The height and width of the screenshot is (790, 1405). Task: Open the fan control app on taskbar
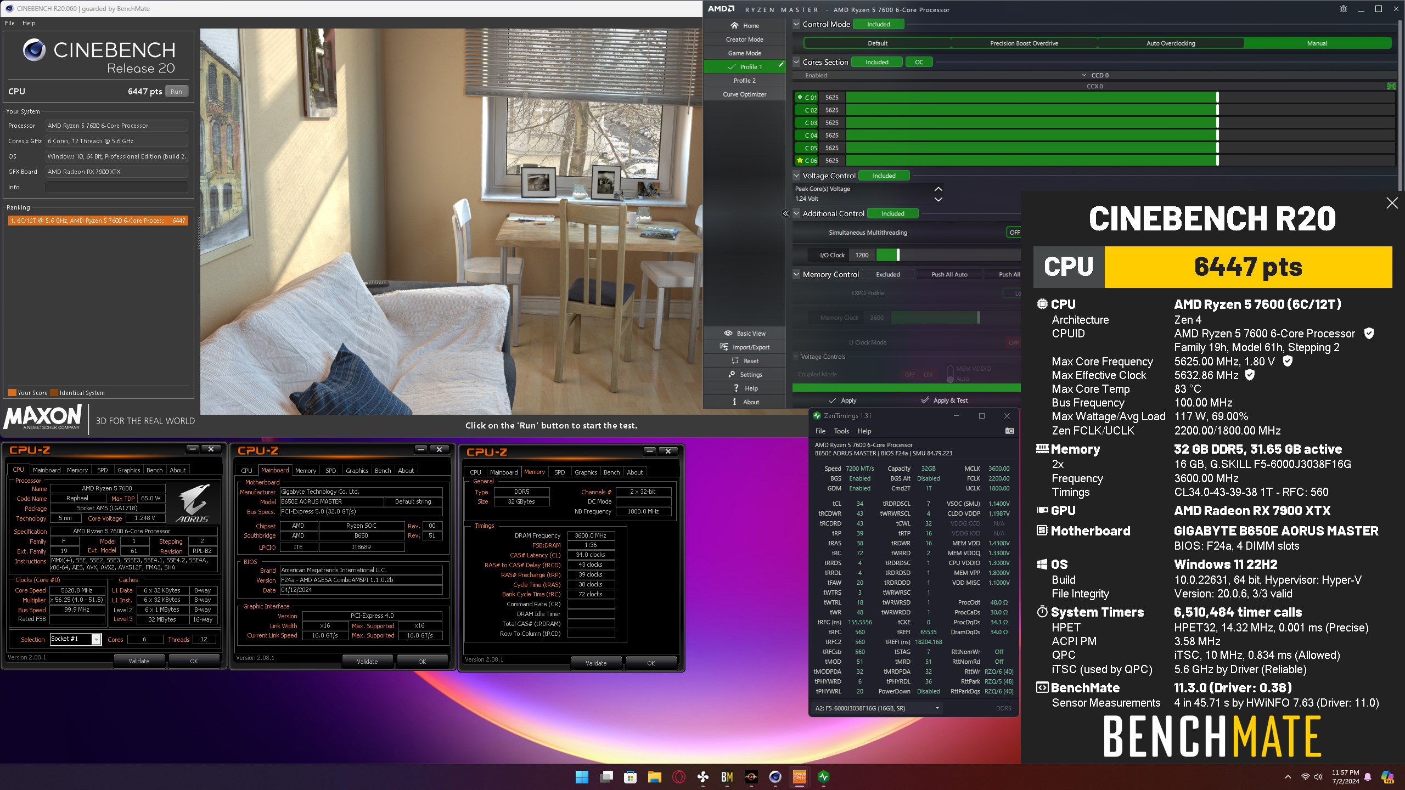(x=702, y=777)
